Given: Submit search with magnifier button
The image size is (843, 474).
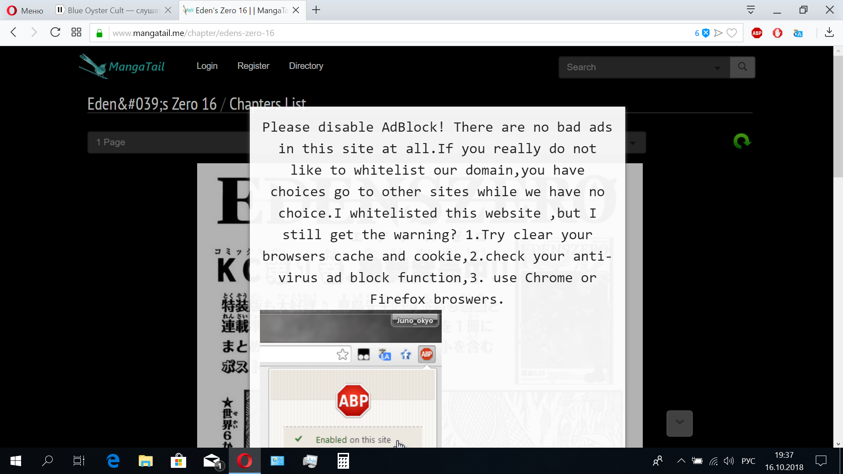Looking at the screenshot, I should click(742, 67).
